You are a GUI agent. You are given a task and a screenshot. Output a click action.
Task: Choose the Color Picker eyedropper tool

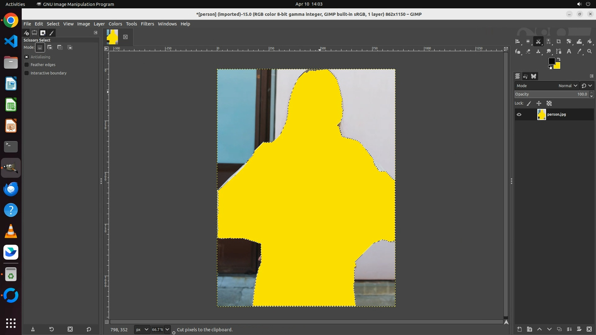579,51
